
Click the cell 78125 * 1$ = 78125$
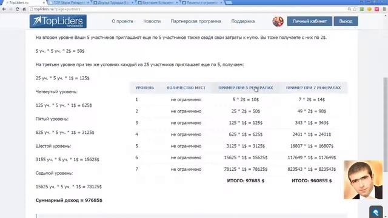pos(246,170)
